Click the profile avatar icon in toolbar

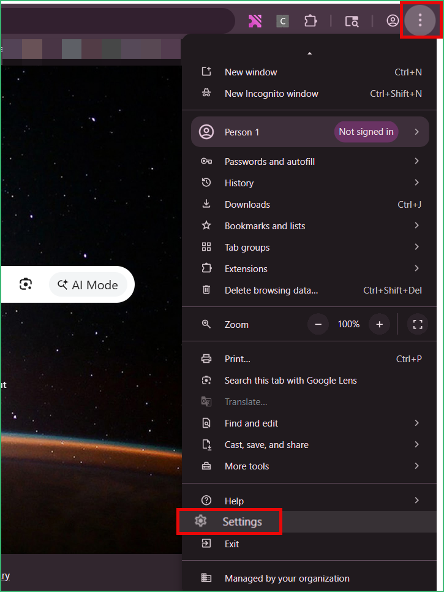point(393,20)
